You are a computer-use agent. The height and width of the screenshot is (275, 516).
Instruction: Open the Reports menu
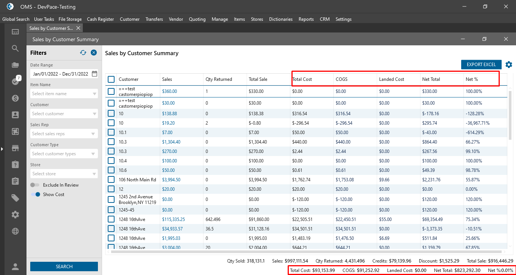pyautogui.click(x=306, y=19)
